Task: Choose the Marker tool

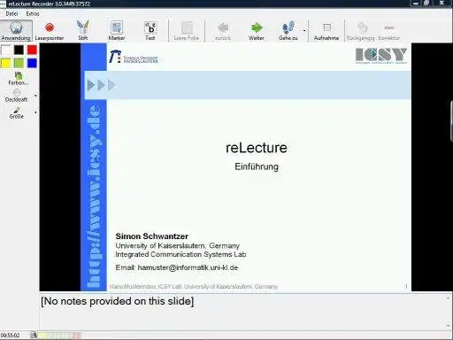Action: pyautogui.click(x=117, y=30)
